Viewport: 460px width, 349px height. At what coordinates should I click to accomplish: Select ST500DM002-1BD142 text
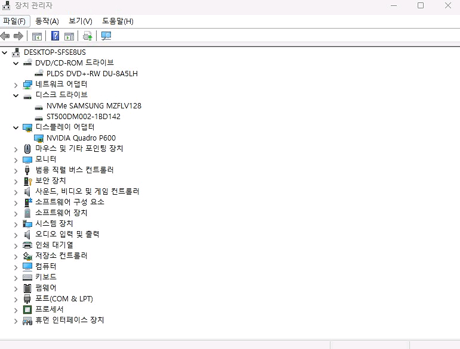[84, 117]
